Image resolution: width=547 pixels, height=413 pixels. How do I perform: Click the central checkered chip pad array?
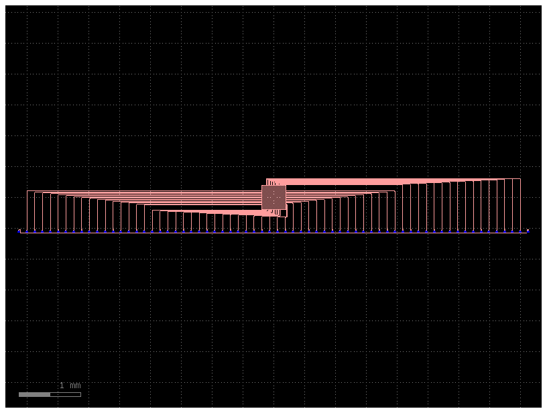273,196
